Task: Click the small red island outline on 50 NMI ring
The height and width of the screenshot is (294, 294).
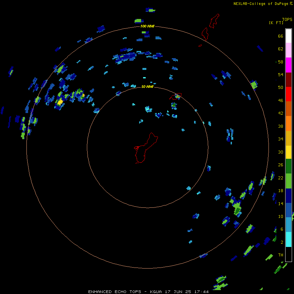Action: click(x=175, y=96)
